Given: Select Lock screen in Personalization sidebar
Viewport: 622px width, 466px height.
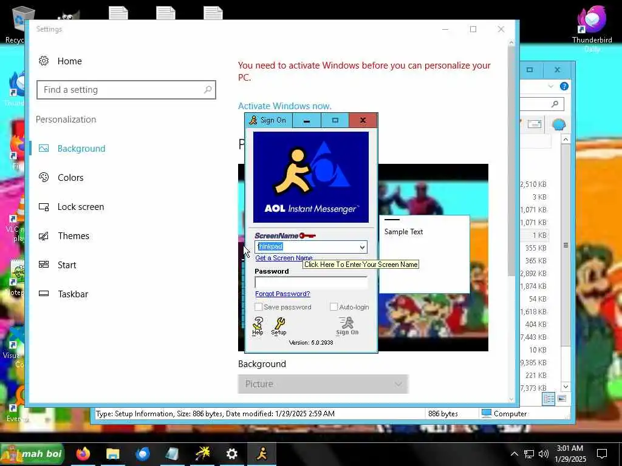Looking at the screenshot, I should tap(81, 207).
